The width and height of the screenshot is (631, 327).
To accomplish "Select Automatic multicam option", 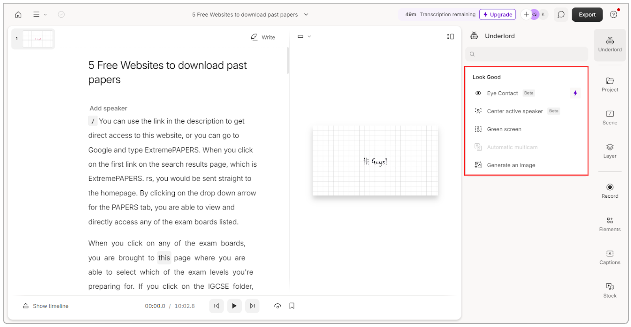I will 526,147.
